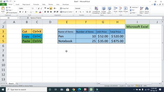Open the font size dropdown
The image size is (164, 92).
coord(36,8)
